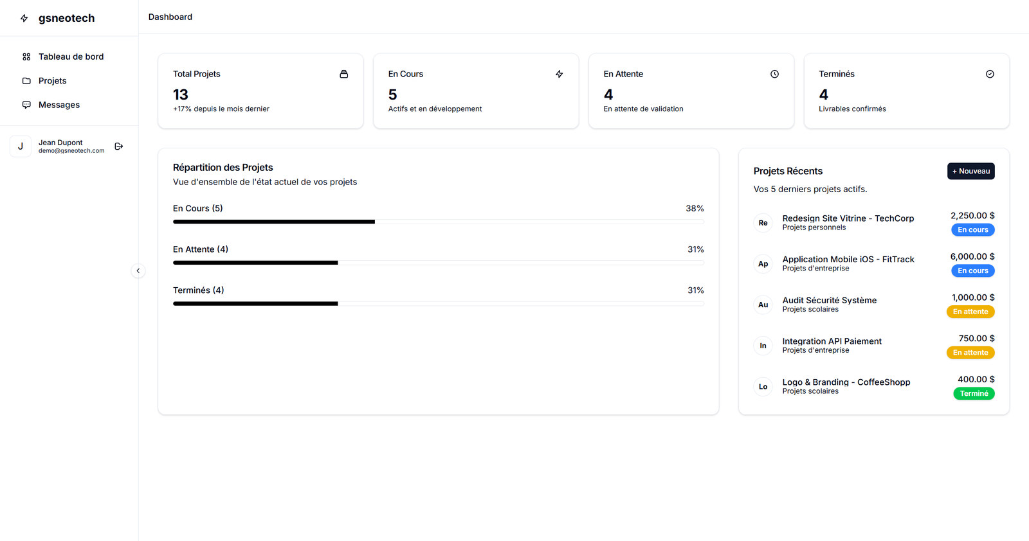The height and width of the screenshot is (541, 1029).
Task: Open Logo & Branding - CoffeeShopp project
Action: click(x=846, y=382)
